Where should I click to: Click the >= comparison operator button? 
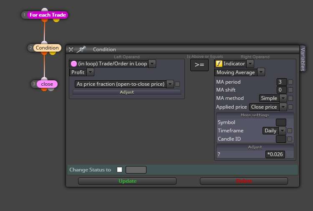pos(199,65)
